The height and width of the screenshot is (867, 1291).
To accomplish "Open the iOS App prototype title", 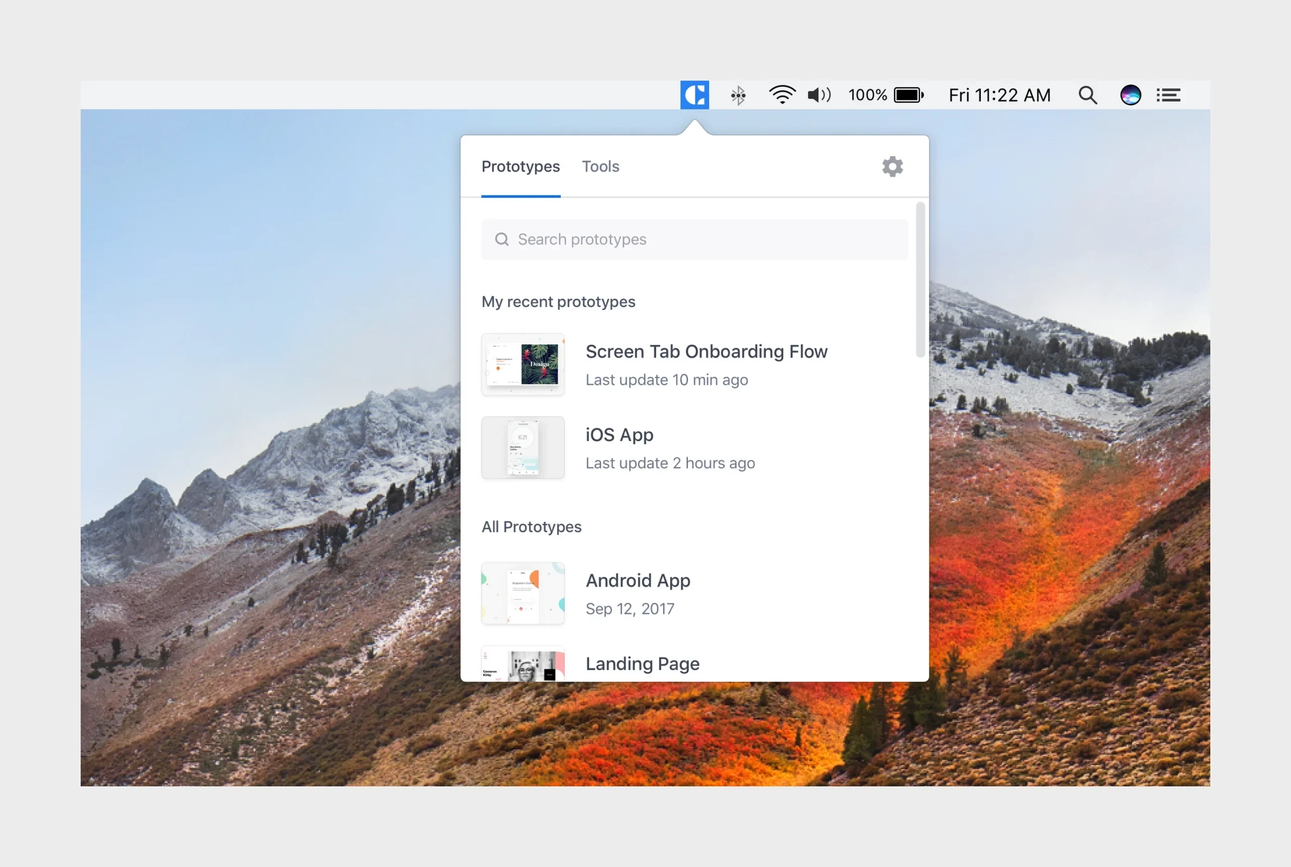I will (x=619, y=435).
